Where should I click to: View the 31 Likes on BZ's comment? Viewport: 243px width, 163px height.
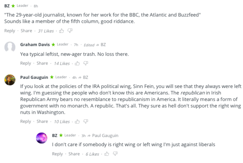point(46,31)
